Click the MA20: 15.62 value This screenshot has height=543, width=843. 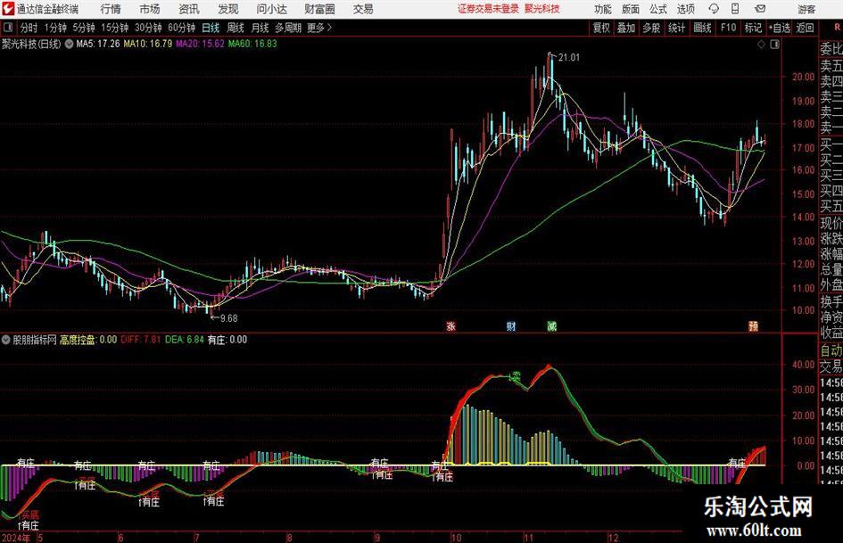(200, 44)
